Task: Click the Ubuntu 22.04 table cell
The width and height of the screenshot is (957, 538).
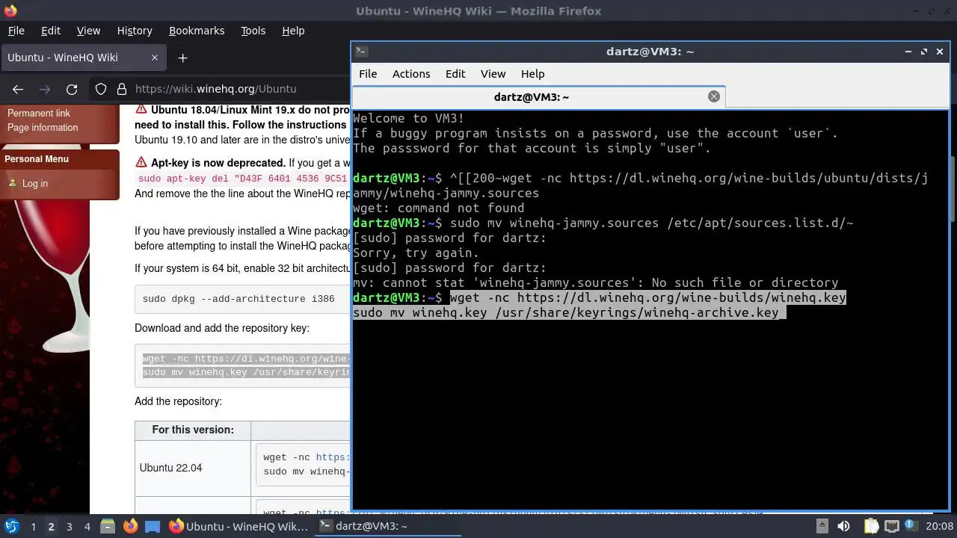Action: click(193, 469)
